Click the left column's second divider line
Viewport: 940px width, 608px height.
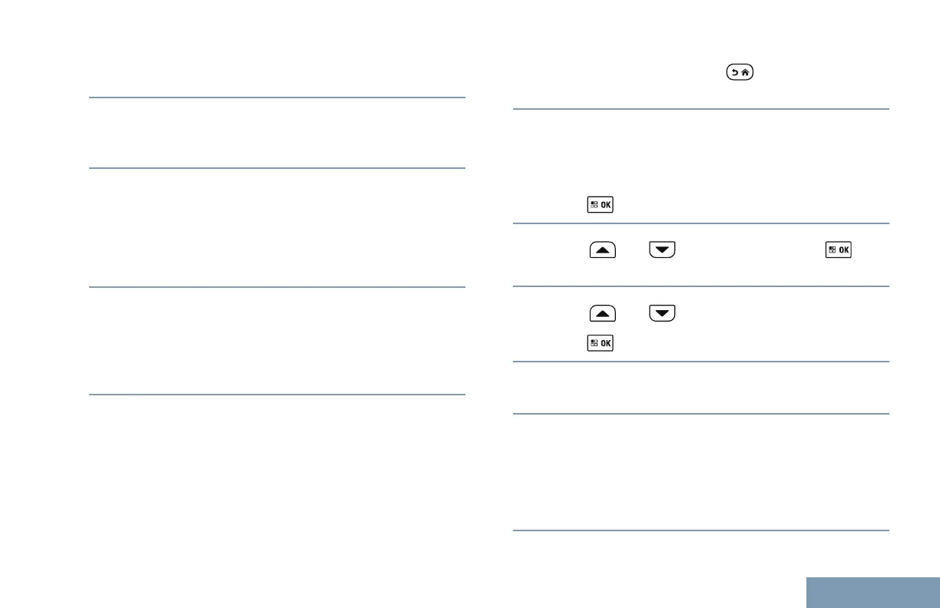coord(277,168)
